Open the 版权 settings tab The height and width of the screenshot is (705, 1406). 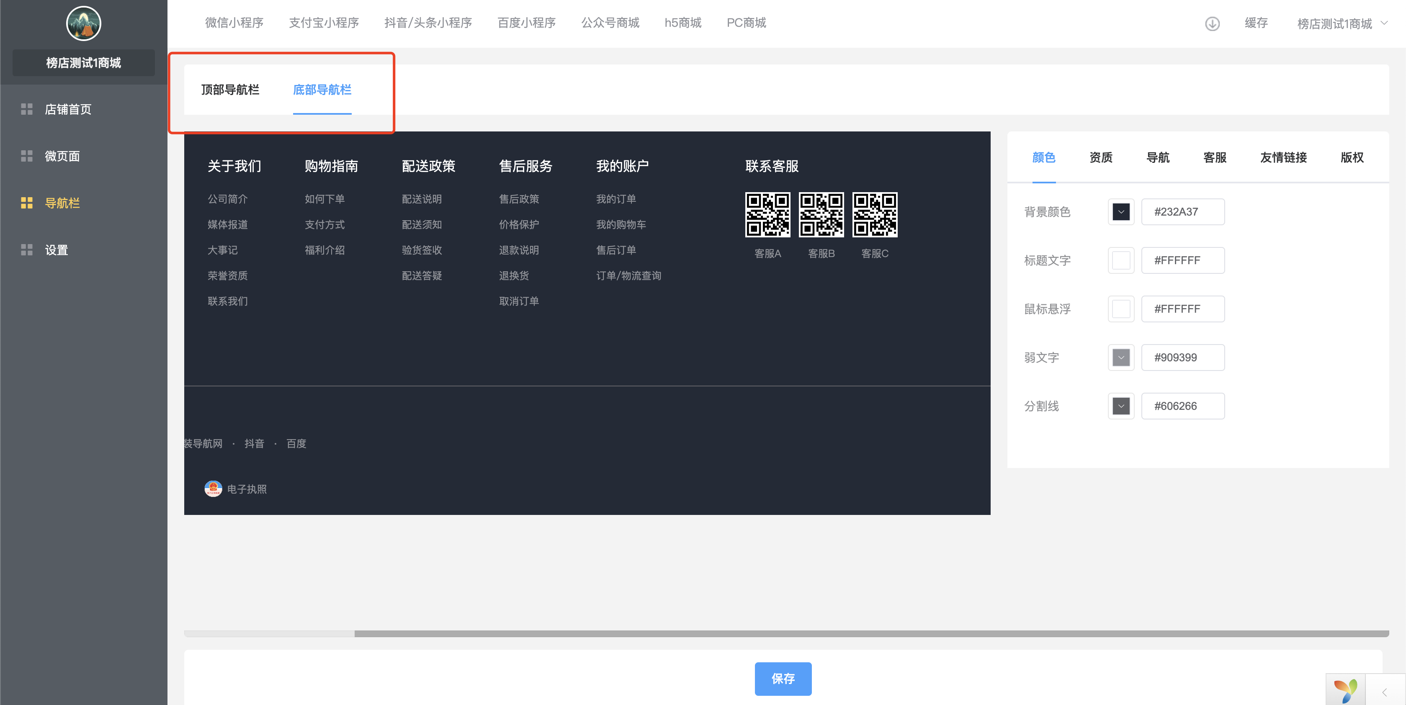pyautogui.click(x=1352, y=157)
